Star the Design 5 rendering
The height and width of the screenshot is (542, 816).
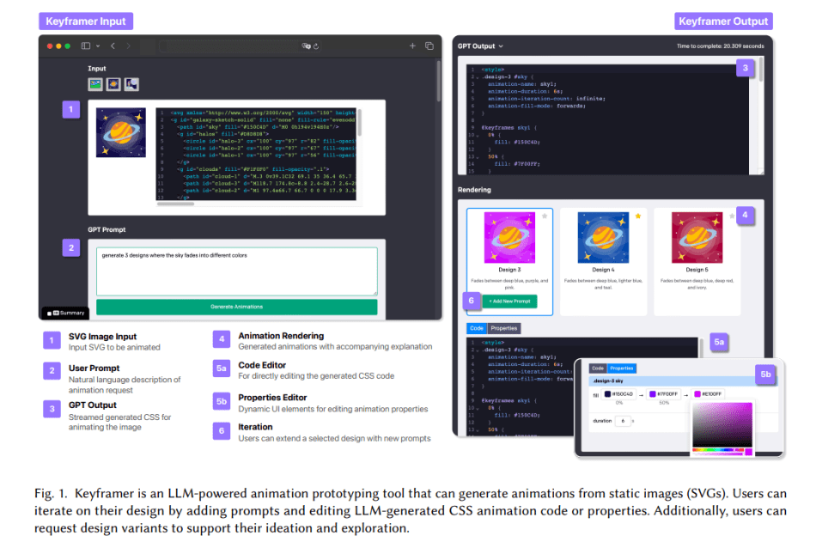(731, 216)
